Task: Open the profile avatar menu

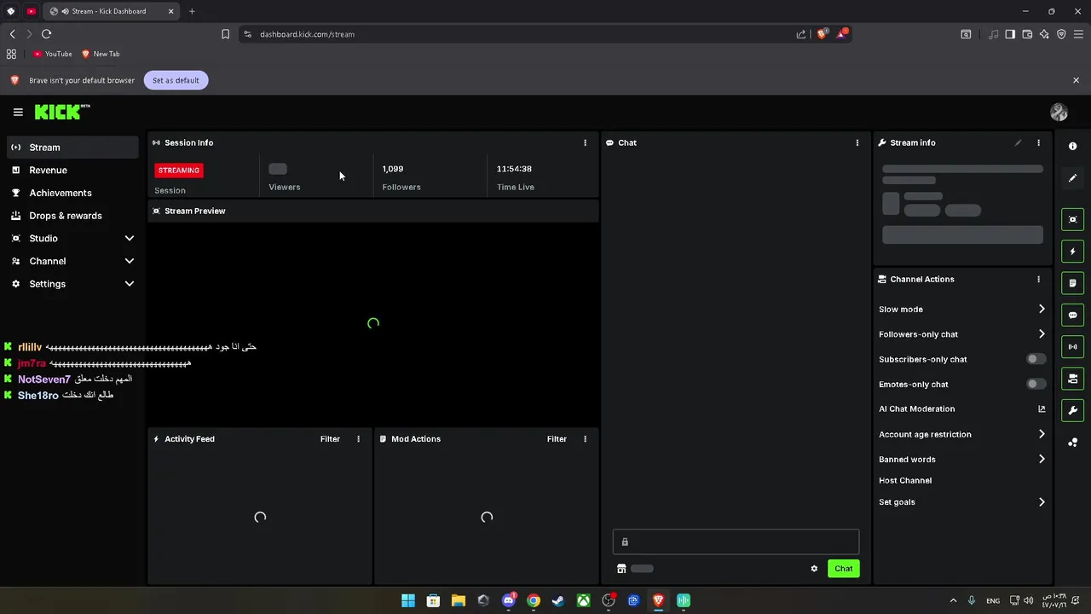Action: point(1059,112)
